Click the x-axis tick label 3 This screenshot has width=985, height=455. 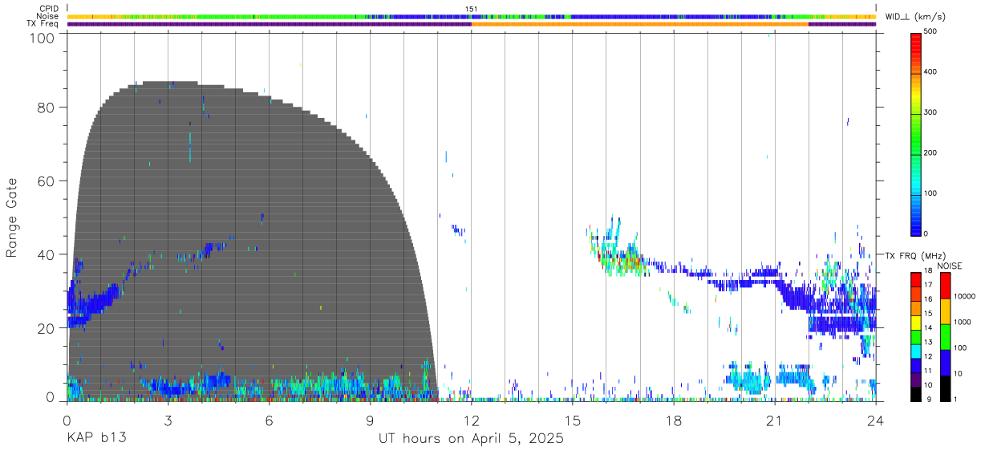pos(168,420)
